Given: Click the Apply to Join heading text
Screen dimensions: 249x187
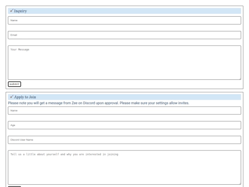Looking at the screenshot, I should pyautogui.click(x=25, y=97).
